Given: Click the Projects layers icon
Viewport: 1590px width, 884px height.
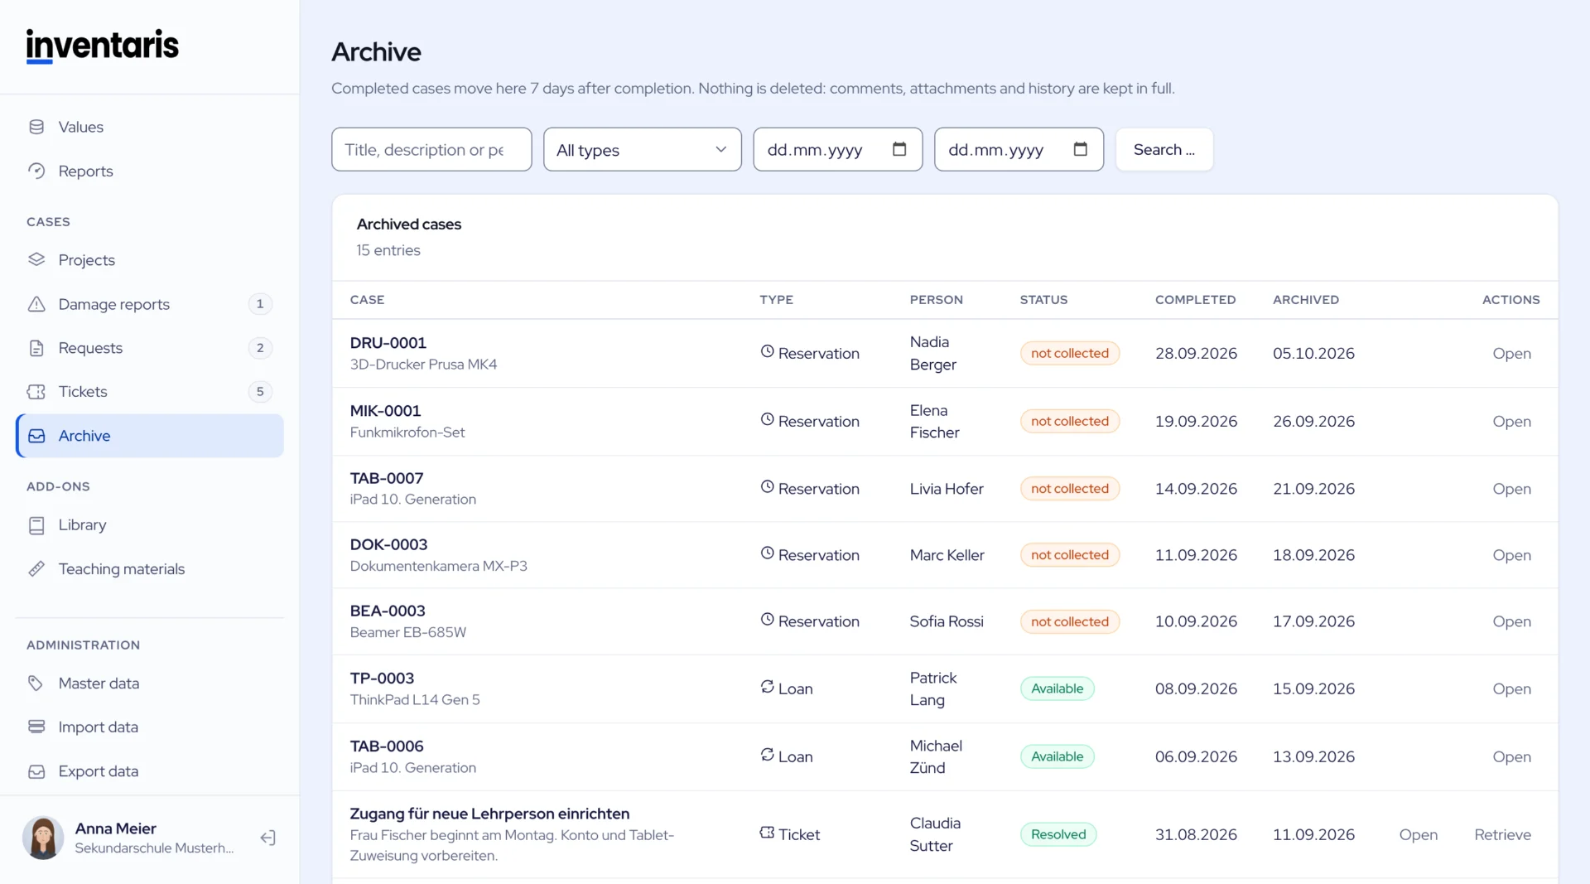Looking at the screenshot, I should click(36, 259).
